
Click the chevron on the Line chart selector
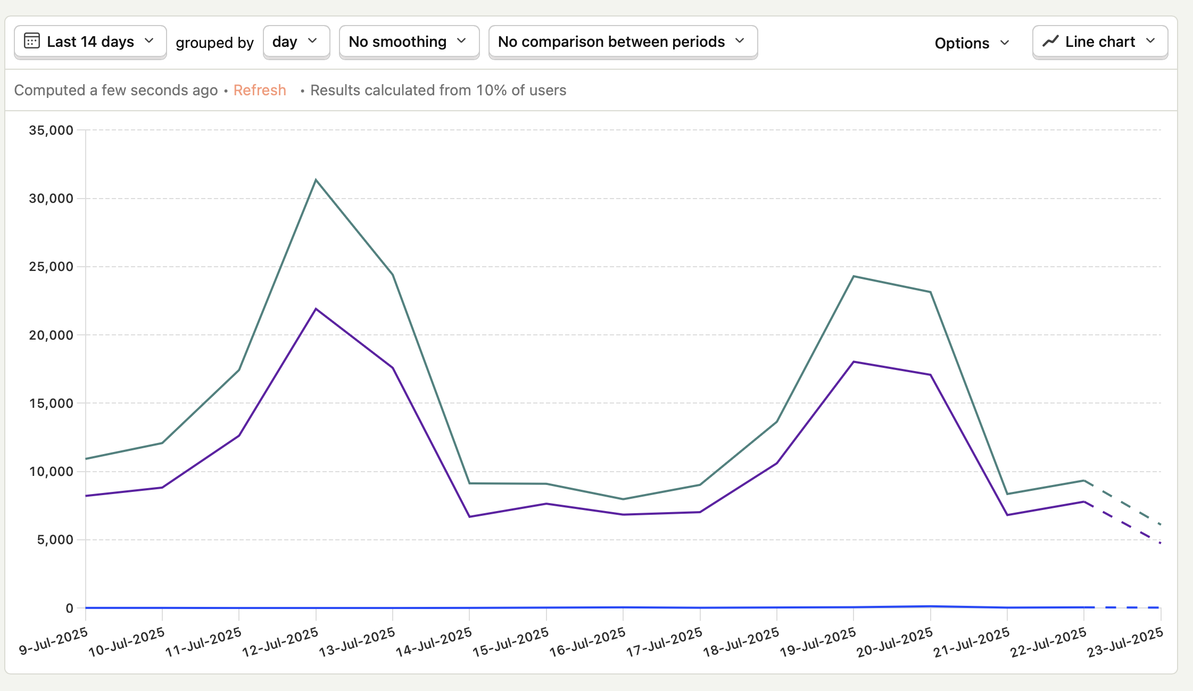coord(1150,41)
